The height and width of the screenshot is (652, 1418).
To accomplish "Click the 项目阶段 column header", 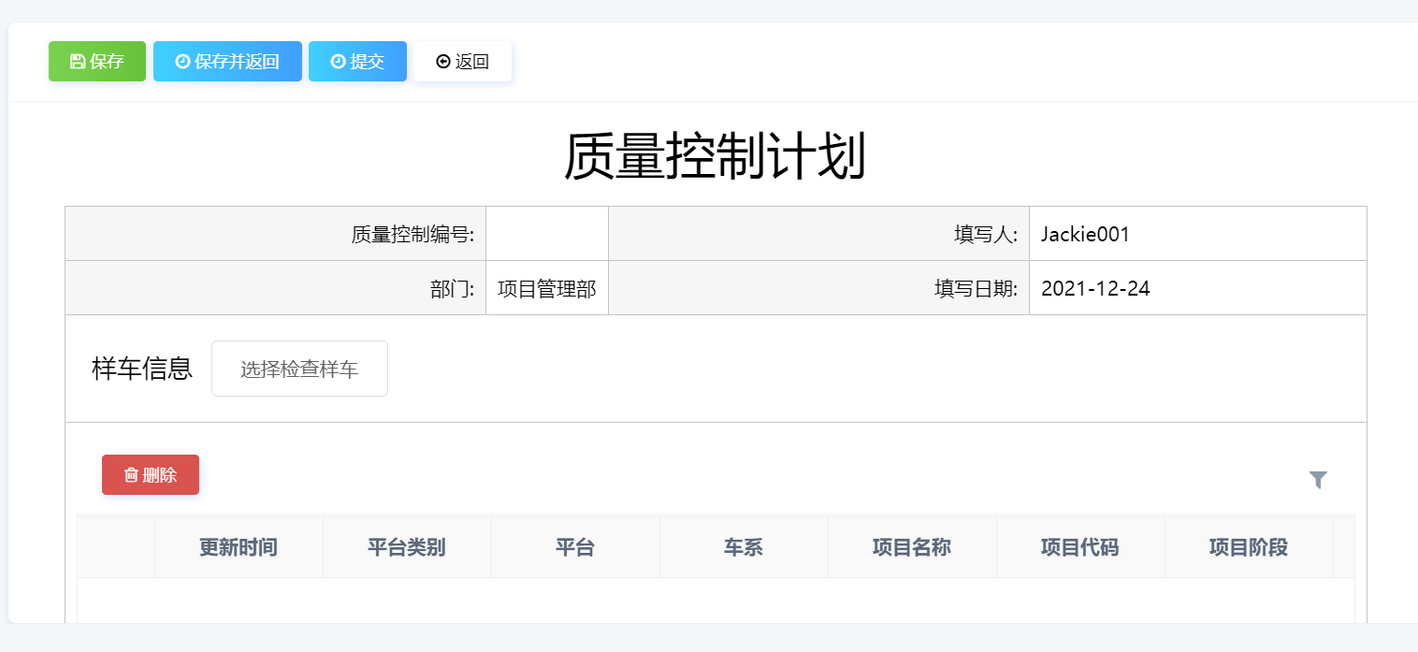I will pyautogui.click(x=1249, y=546).
